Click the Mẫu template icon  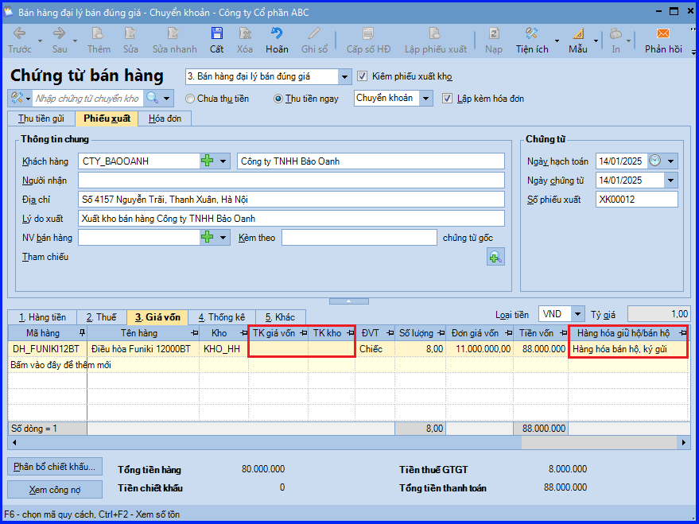coord(578,33)
